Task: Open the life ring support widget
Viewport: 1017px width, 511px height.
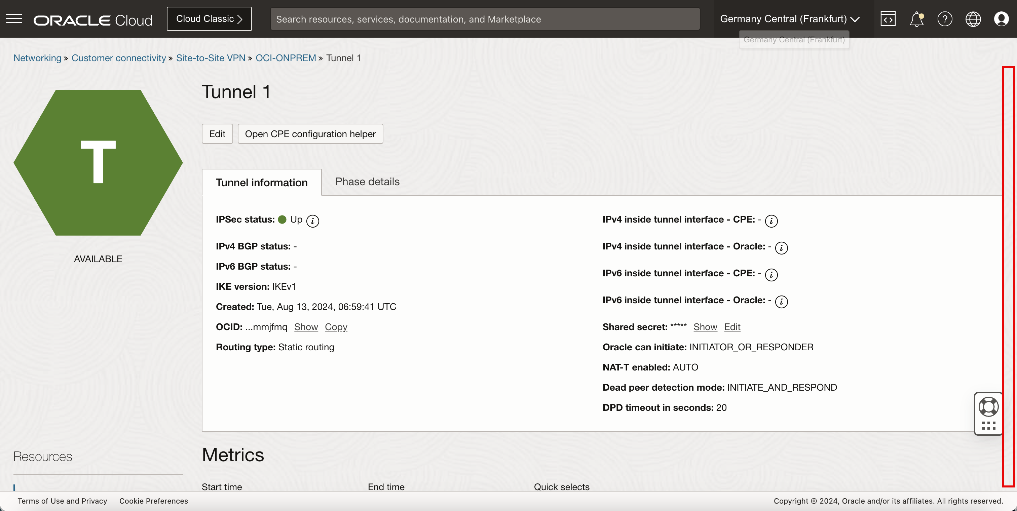Action: pos(988,407)
